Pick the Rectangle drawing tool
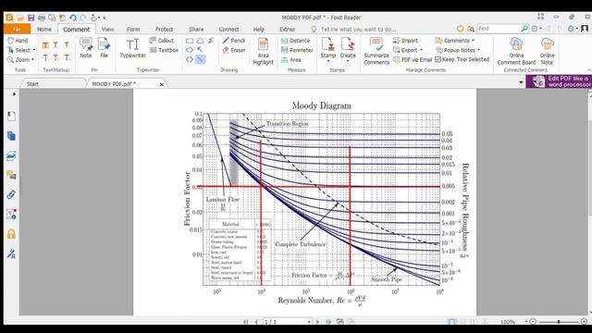The image size is (592, 333). [x=190, y=41]
